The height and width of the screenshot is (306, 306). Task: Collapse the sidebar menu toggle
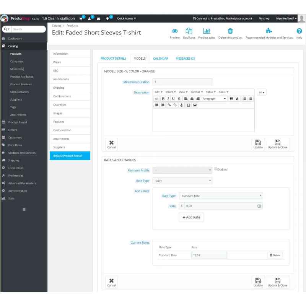point(24,210)
